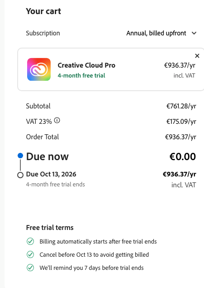Open the VAT 23% info icon
Screen dimensions: 204x288
pos(57,120)
